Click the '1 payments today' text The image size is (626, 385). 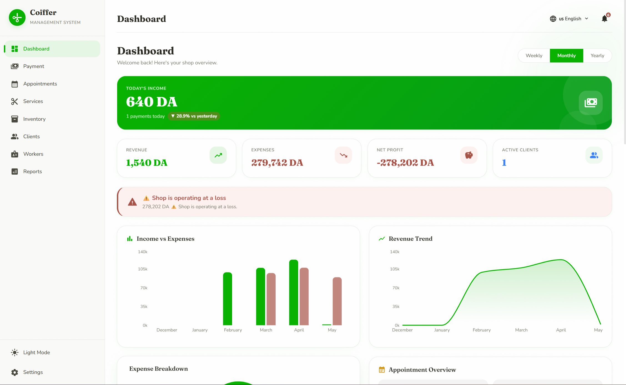pos(145,116)
